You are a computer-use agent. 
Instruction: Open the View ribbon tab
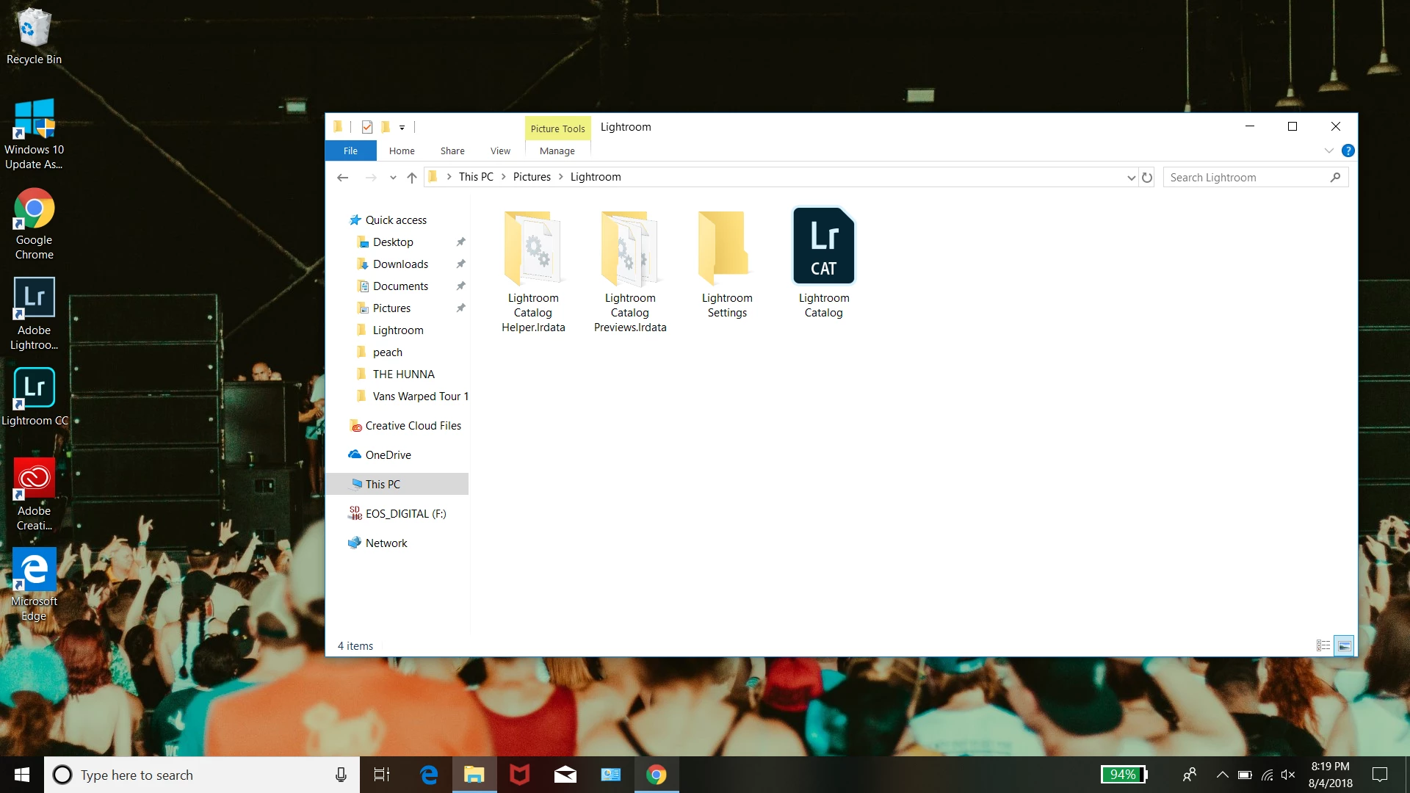point(500,151)
